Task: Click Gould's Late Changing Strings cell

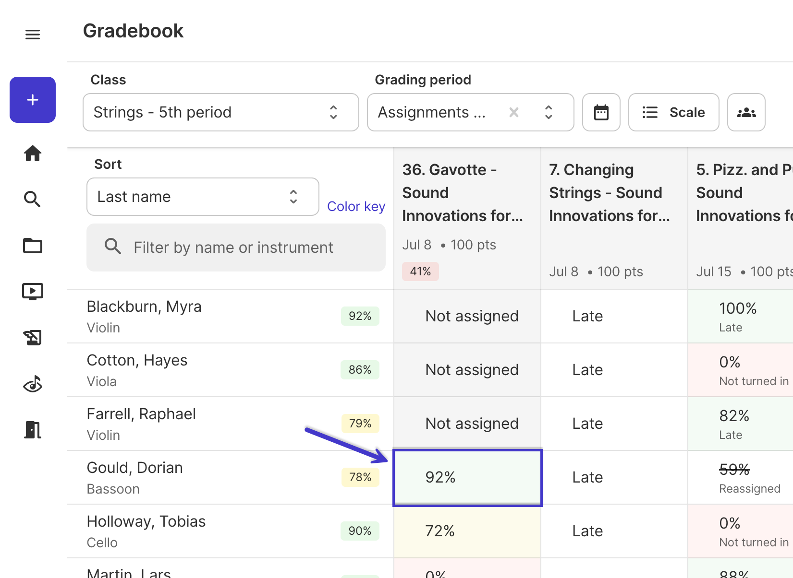Action: (614, 477)
